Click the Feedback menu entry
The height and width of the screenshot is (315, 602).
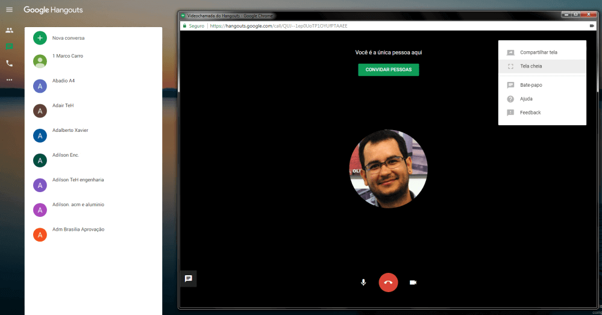click(530, 113)
